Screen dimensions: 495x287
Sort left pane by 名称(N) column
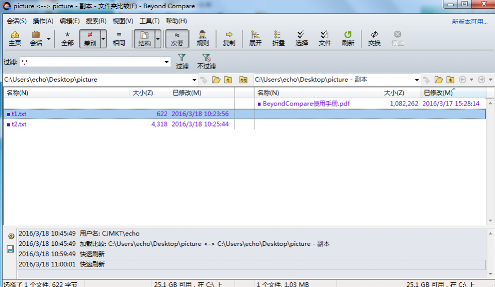(x=67, y=93)
